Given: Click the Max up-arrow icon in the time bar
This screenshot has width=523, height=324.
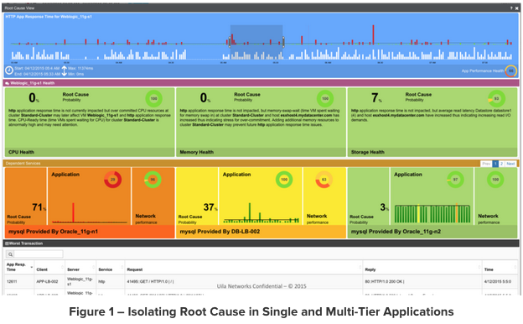Looking at the screenshot, I should [64, 68].
